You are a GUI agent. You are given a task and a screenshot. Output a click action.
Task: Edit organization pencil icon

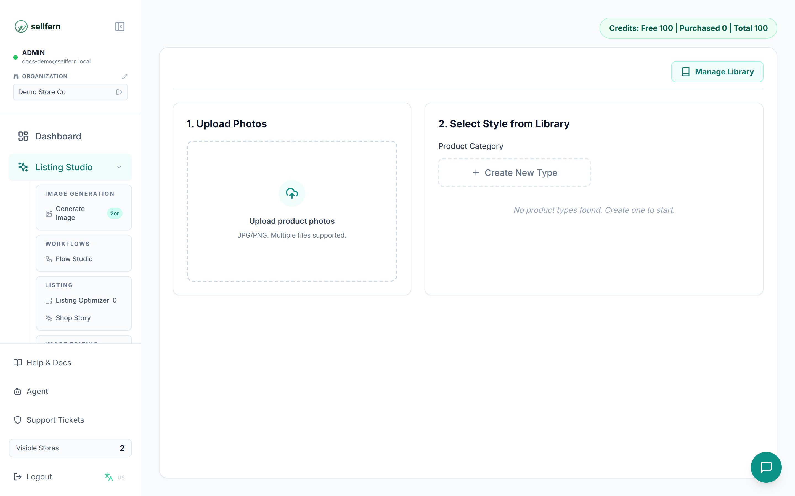[124, 76]
